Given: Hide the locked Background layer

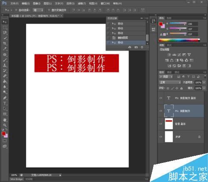Looking at the screenshot, I should (x=161, y=137).
